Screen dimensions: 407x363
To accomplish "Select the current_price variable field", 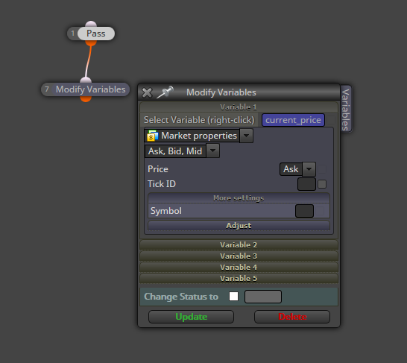I will pyautogui.click(x=293, y=120).
